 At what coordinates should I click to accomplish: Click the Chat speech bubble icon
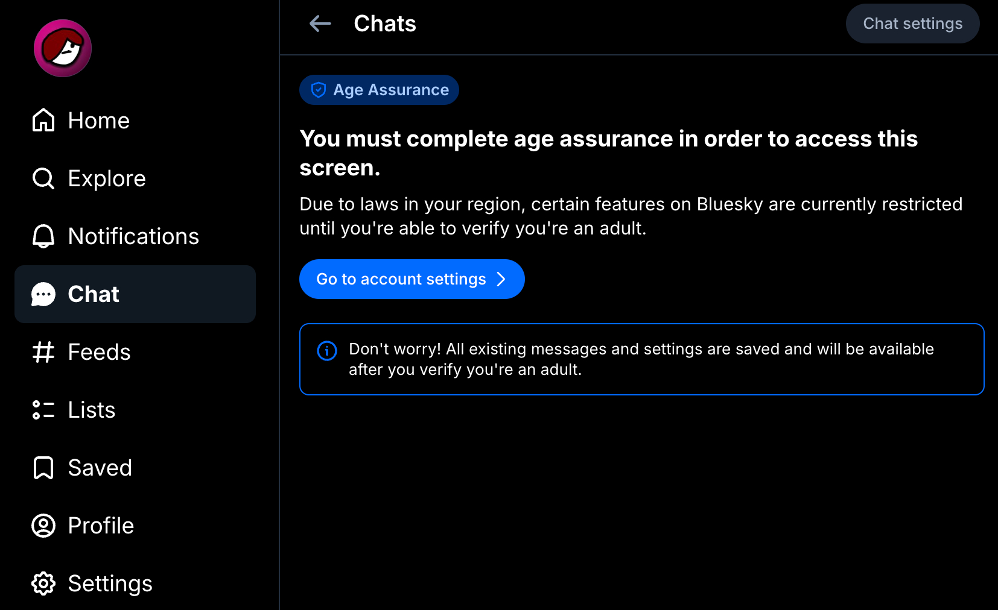tap(43, 294)
